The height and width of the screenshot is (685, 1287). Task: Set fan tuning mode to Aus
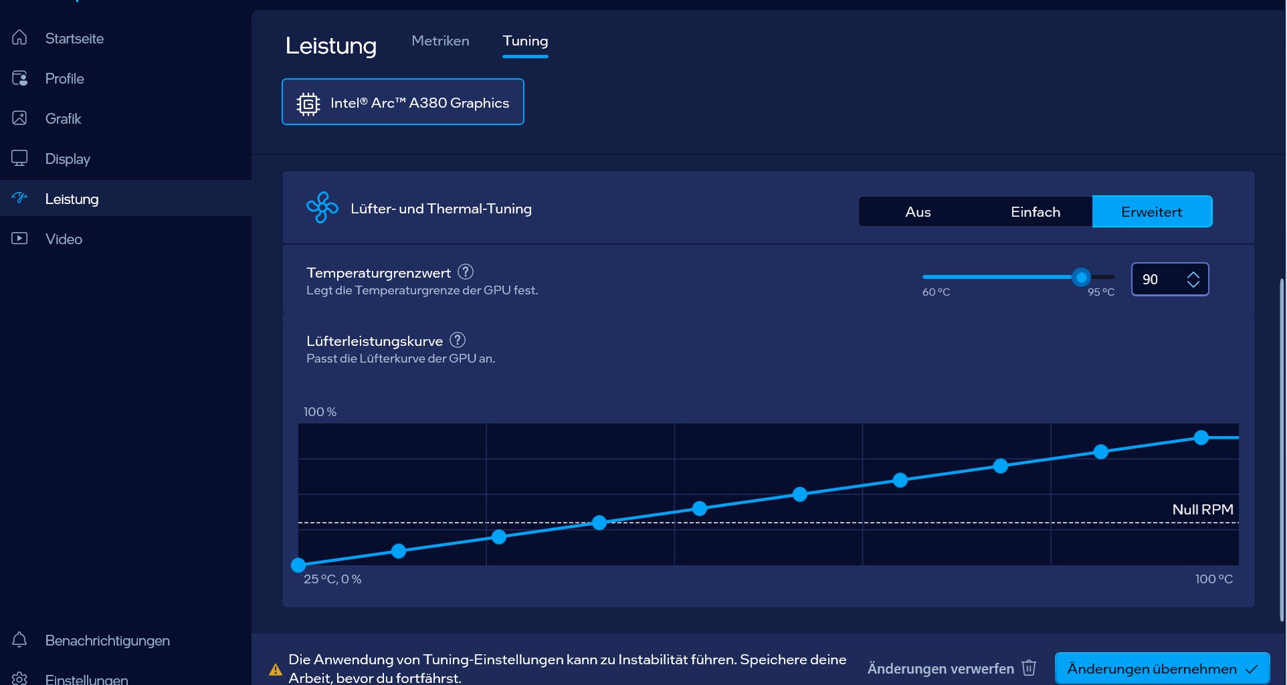coord(918,211)
